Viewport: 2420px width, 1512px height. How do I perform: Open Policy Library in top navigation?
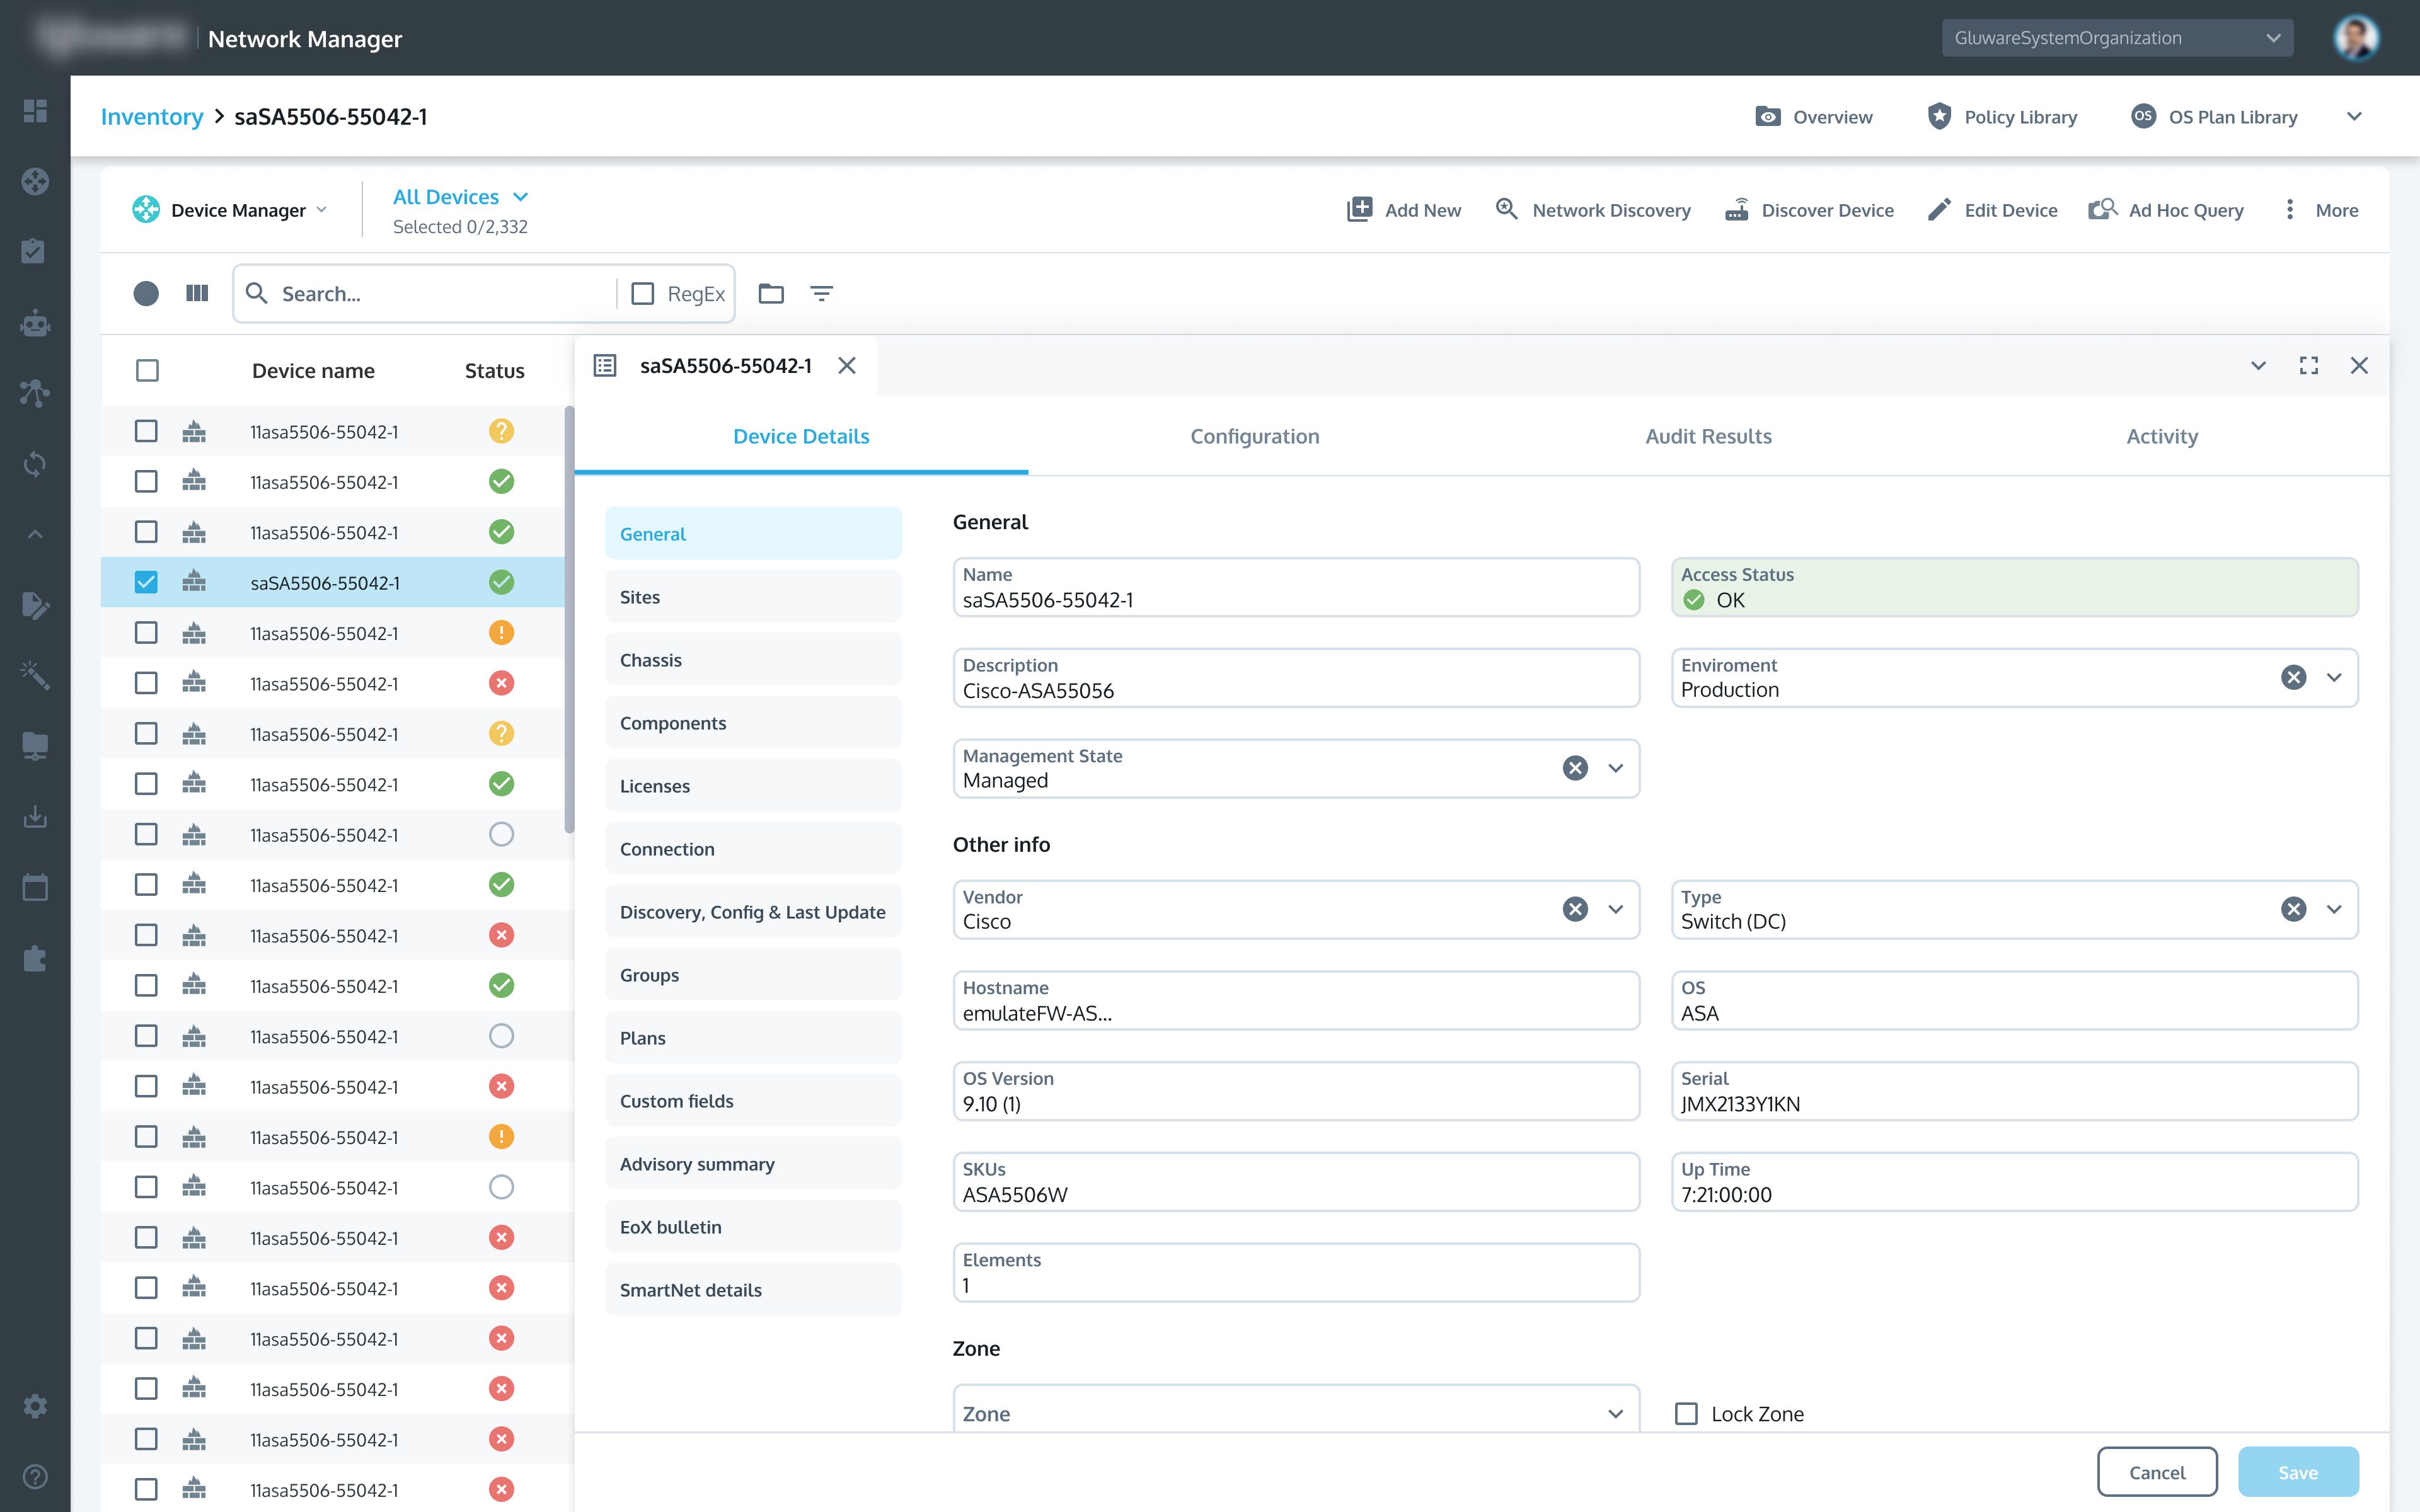click(2002, 117)
